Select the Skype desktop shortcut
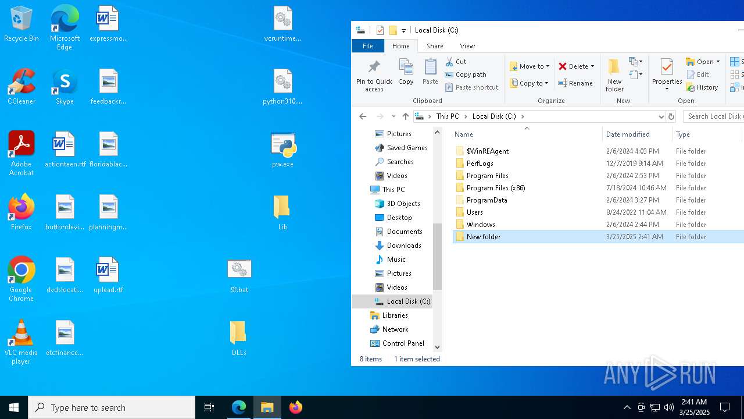Image resolution: width=744 pixels, height=419 pixels. click(x=65, y=87)
